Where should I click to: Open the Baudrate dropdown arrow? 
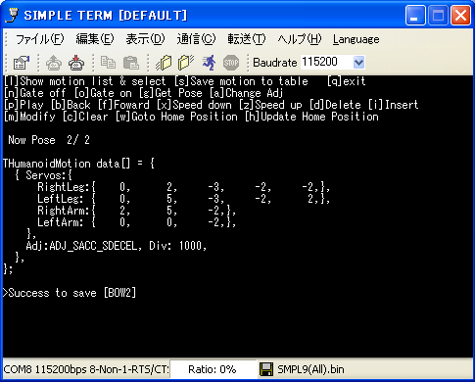tap(358, 62)
